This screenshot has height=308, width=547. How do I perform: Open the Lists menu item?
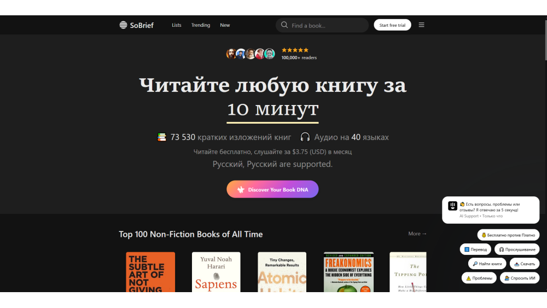176,25
